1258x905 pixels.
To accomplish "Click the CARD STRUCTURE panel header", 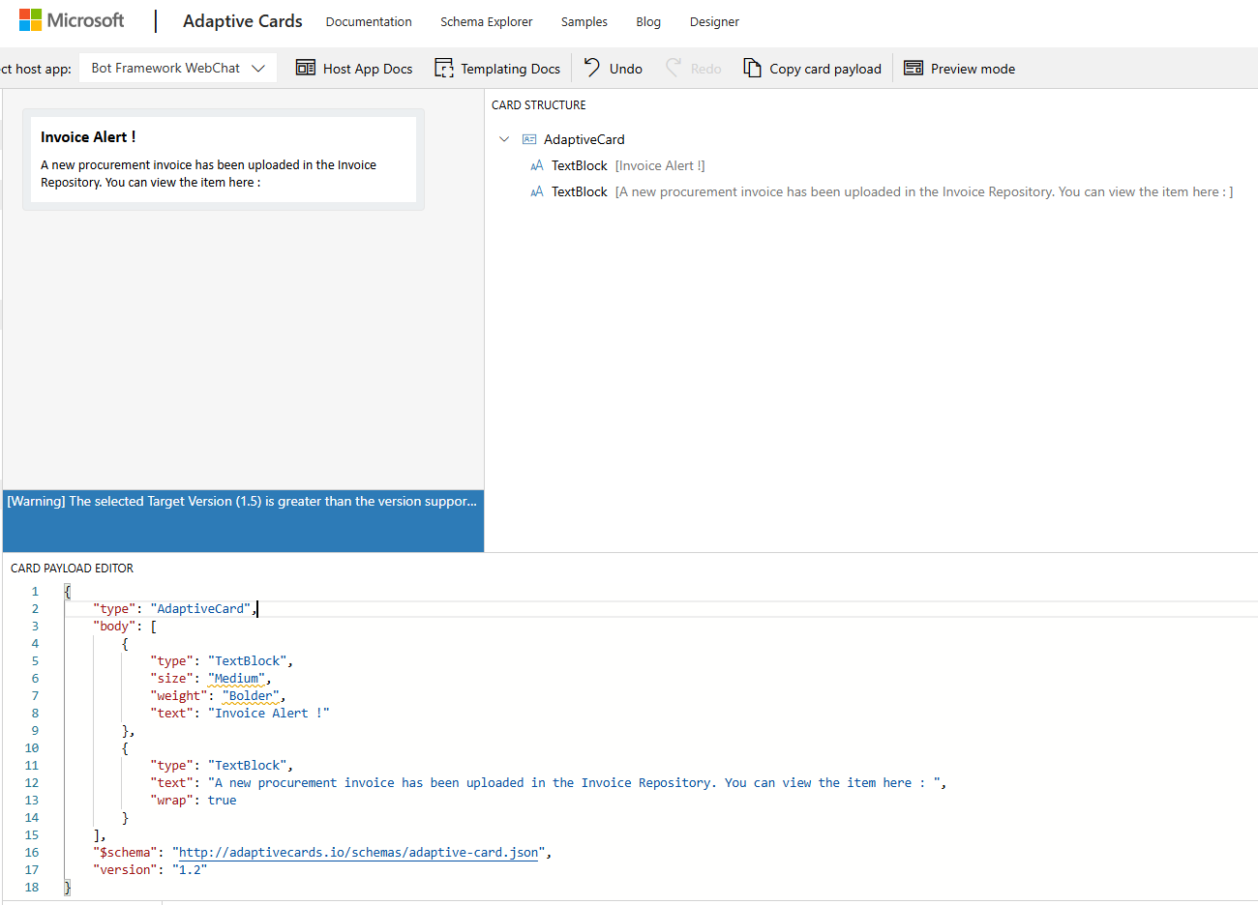I will [x=539, y=104].
